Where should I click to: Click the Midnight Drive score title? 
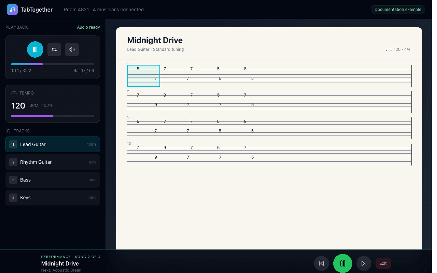pos(155,40)
